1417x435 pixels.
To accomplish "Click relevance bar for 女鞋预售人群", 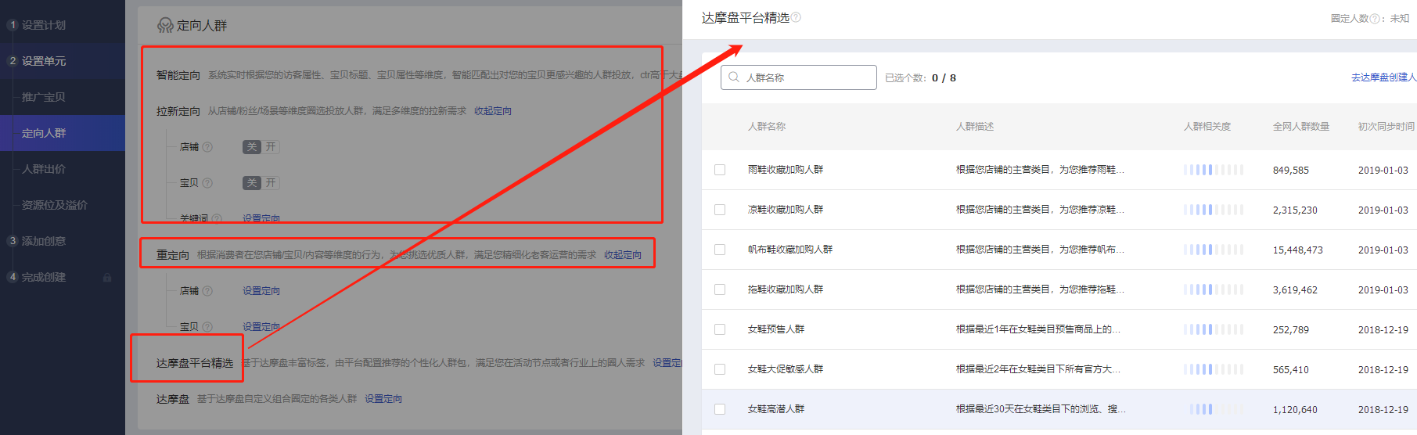I will pyautogui.click(x=1213, y=329).
